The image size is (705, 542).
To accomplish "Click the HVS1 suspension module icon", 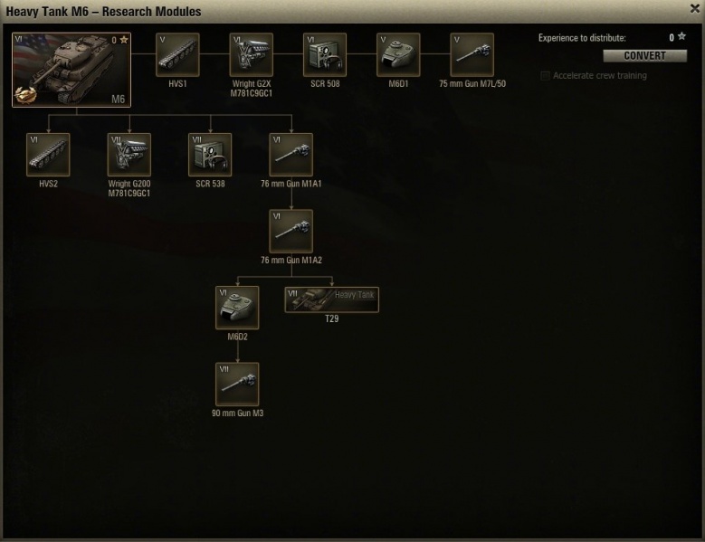I will (177, 54).
